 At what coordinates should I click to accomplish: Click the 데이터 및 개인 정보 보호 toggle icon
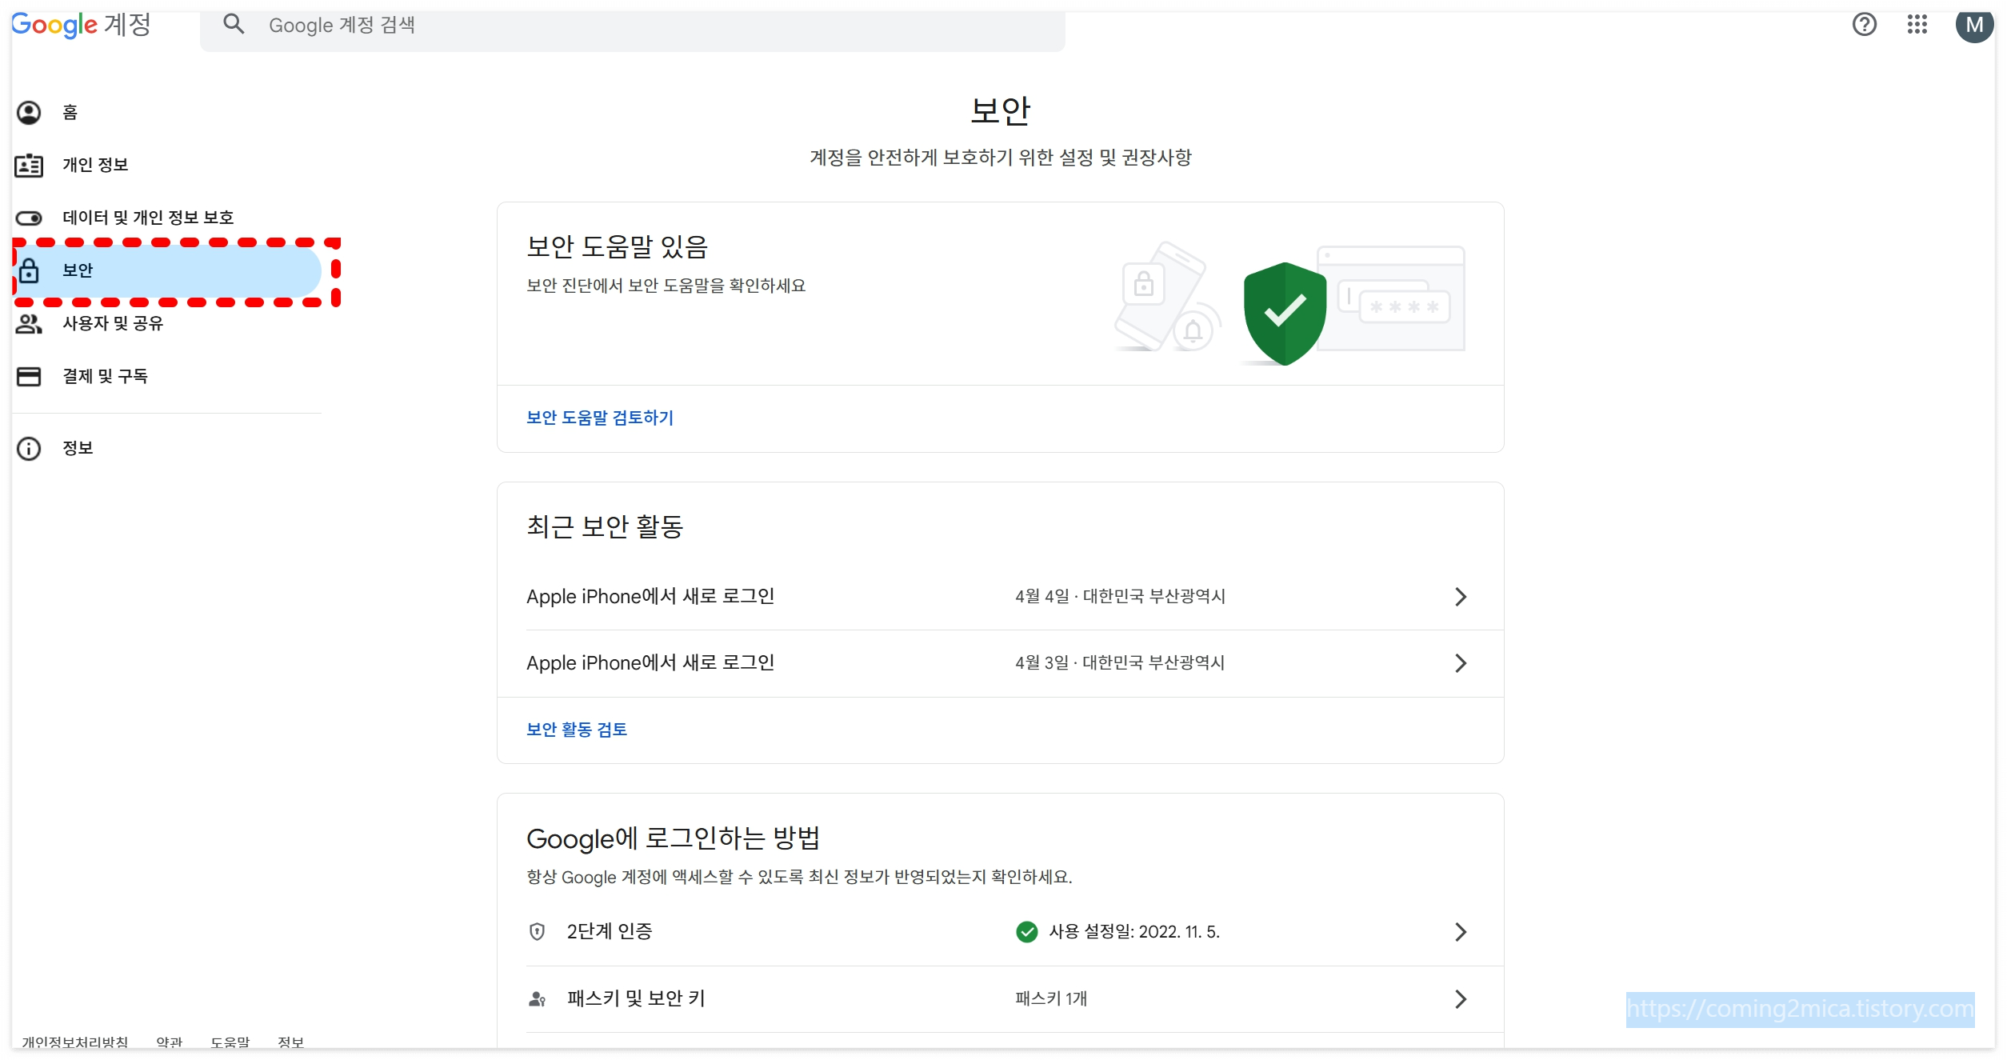tap(29, 218)
